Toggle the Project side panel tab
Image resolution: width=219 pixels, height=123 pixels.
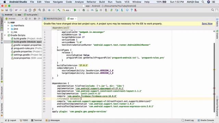2,24
